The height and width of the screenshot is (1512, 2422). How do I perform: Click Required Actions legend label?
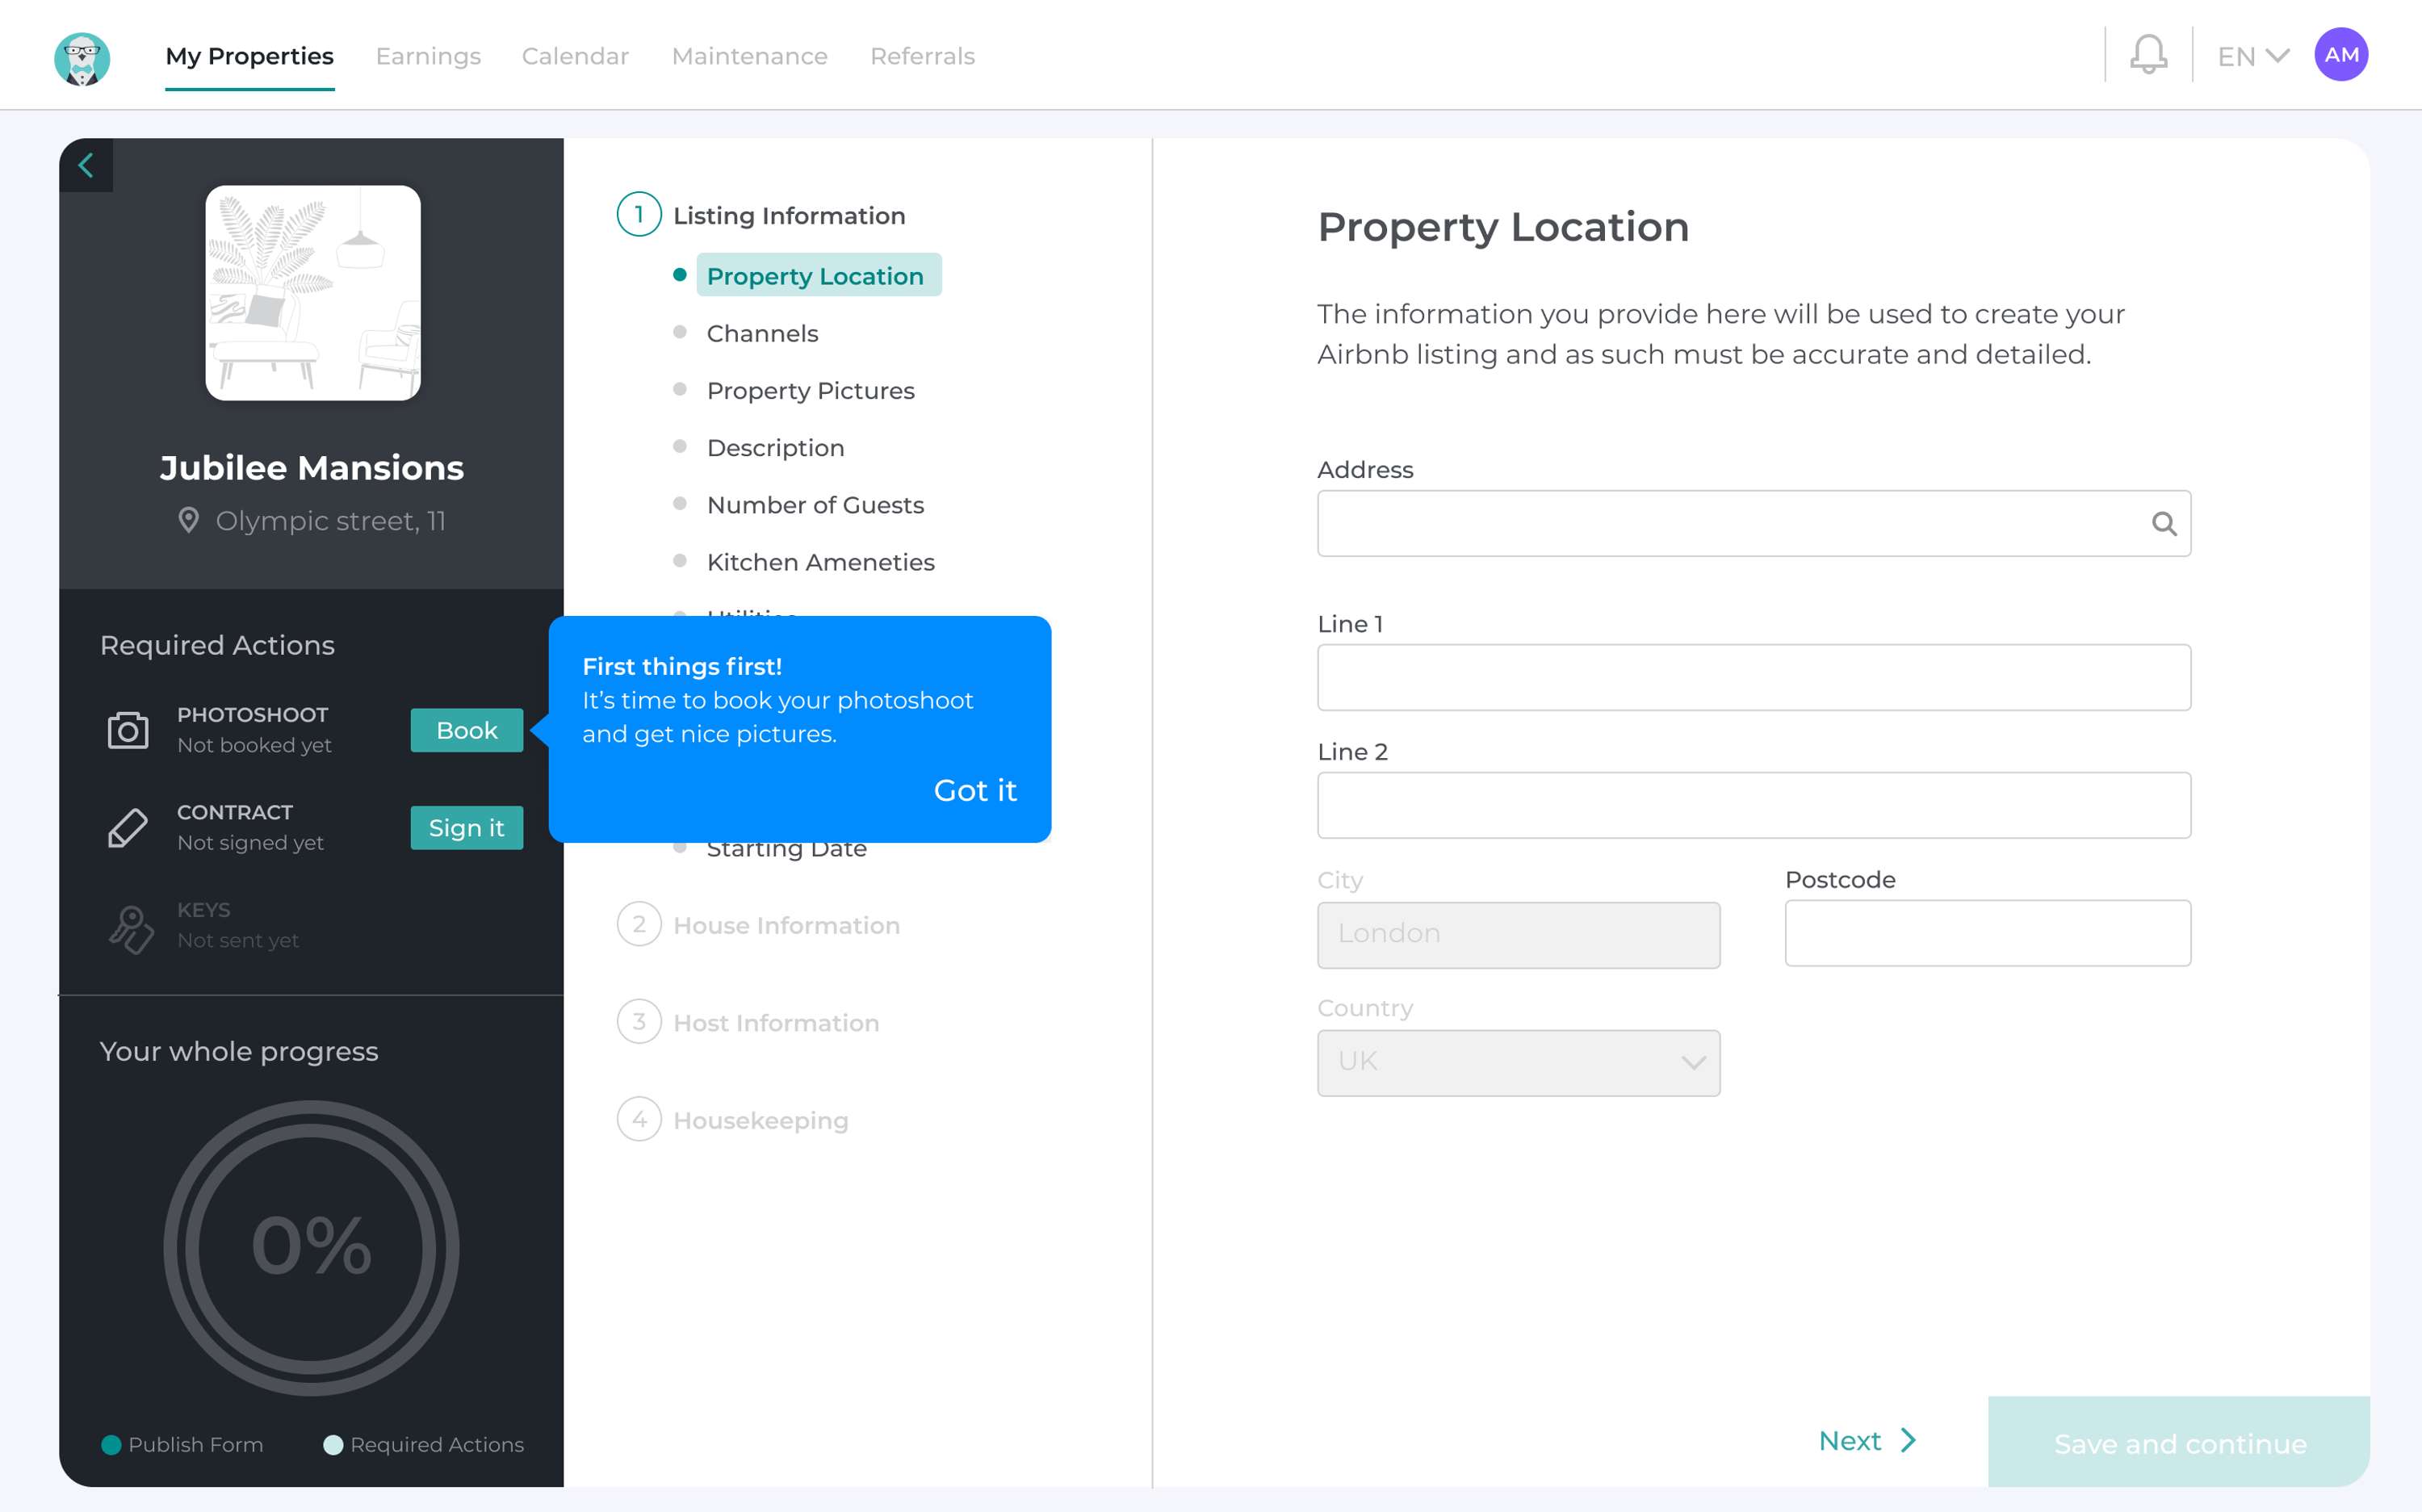(x=437, y=1445)
